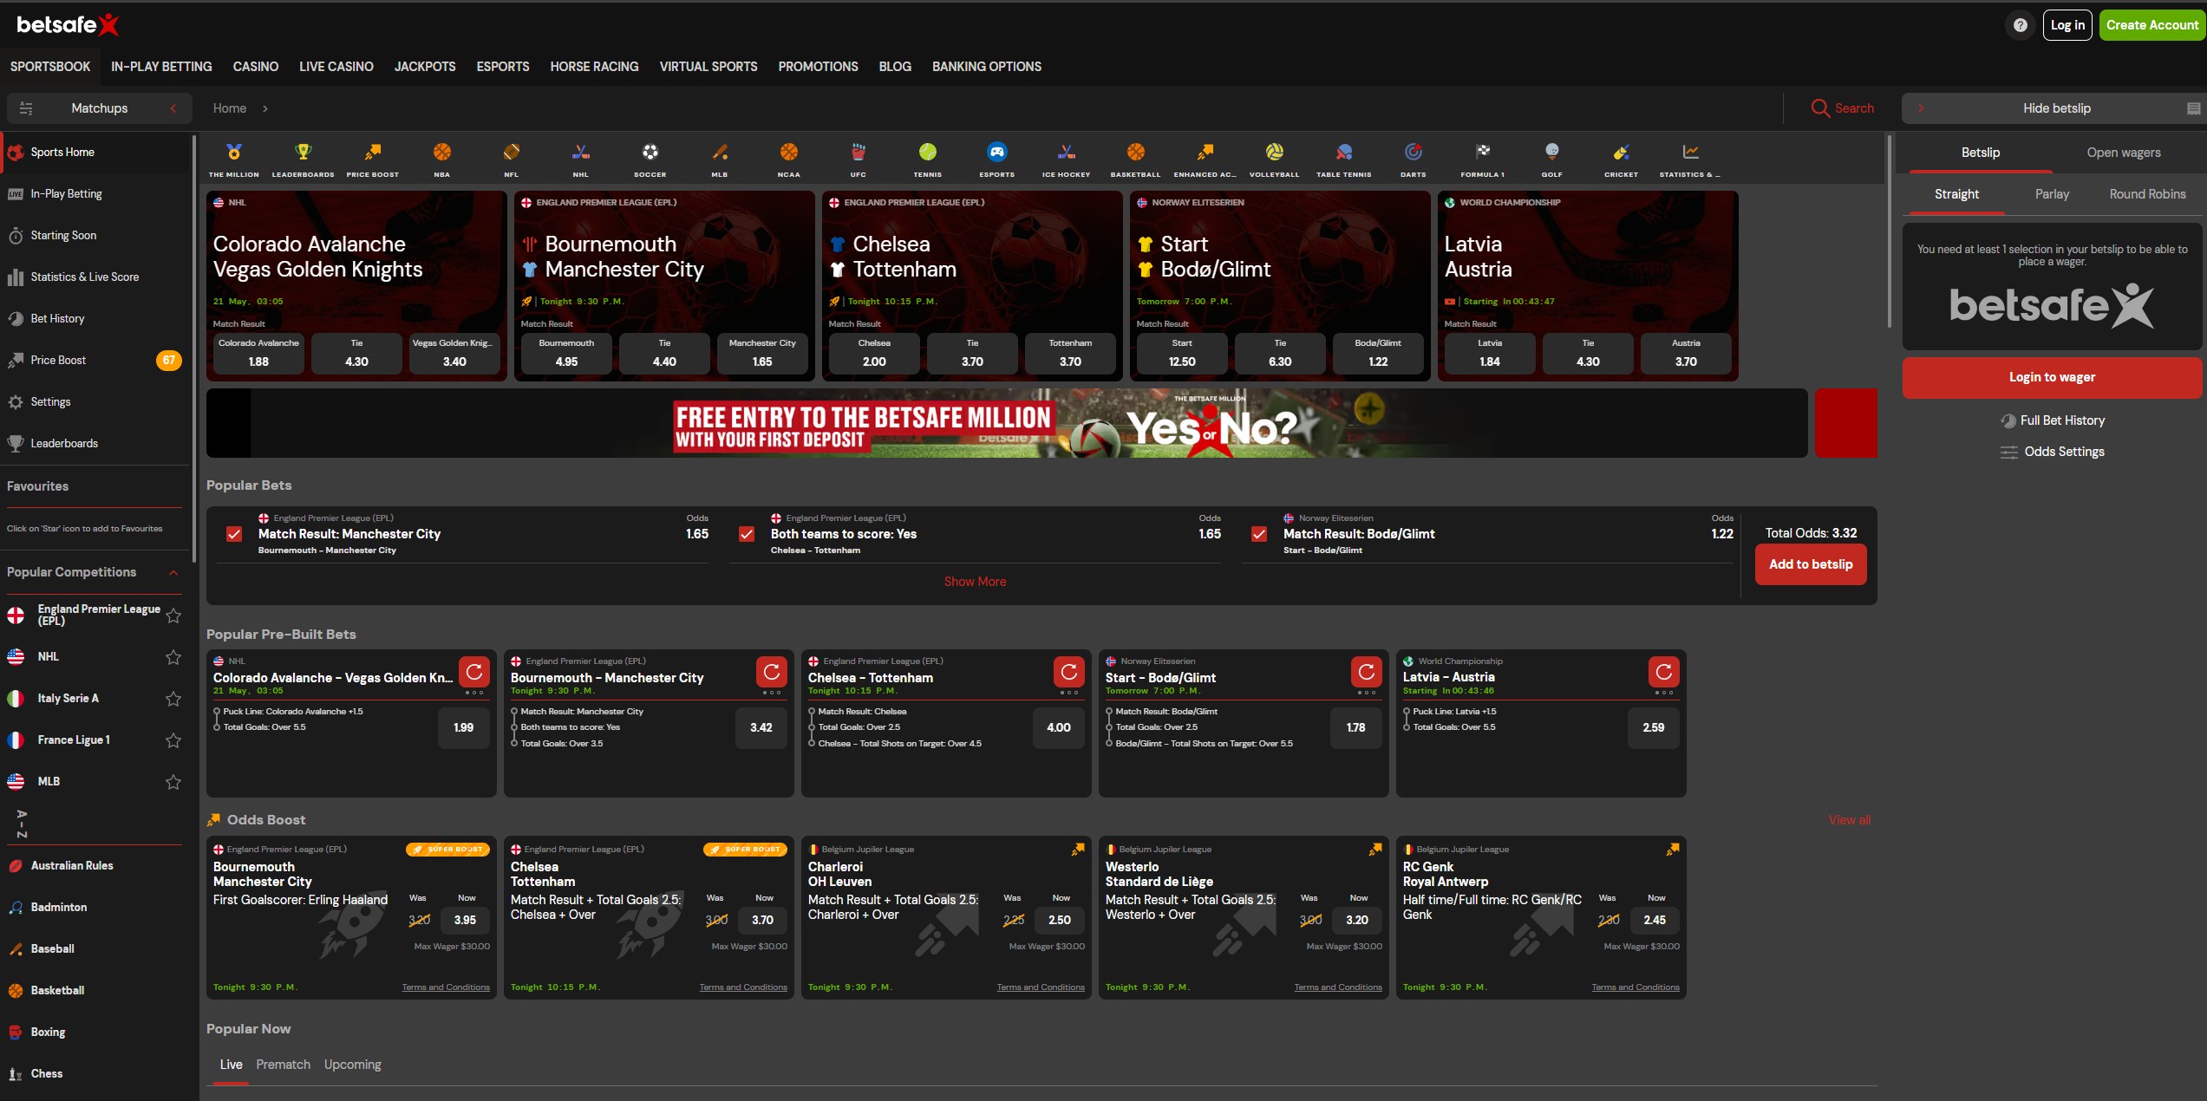This screenshot has height=1101, width=2207.
Task: Expand Popular Bets with Show More
Action: (x=975, y=582)
